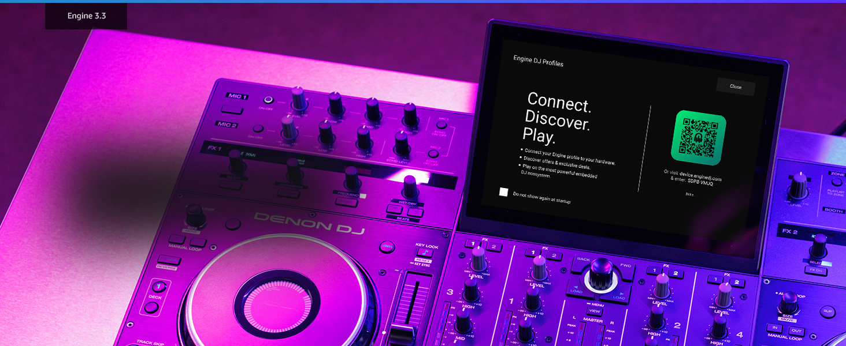Click the Connect. Discover. Play. heading
This screenshot has width=846, height=346.
click(558, 118)
